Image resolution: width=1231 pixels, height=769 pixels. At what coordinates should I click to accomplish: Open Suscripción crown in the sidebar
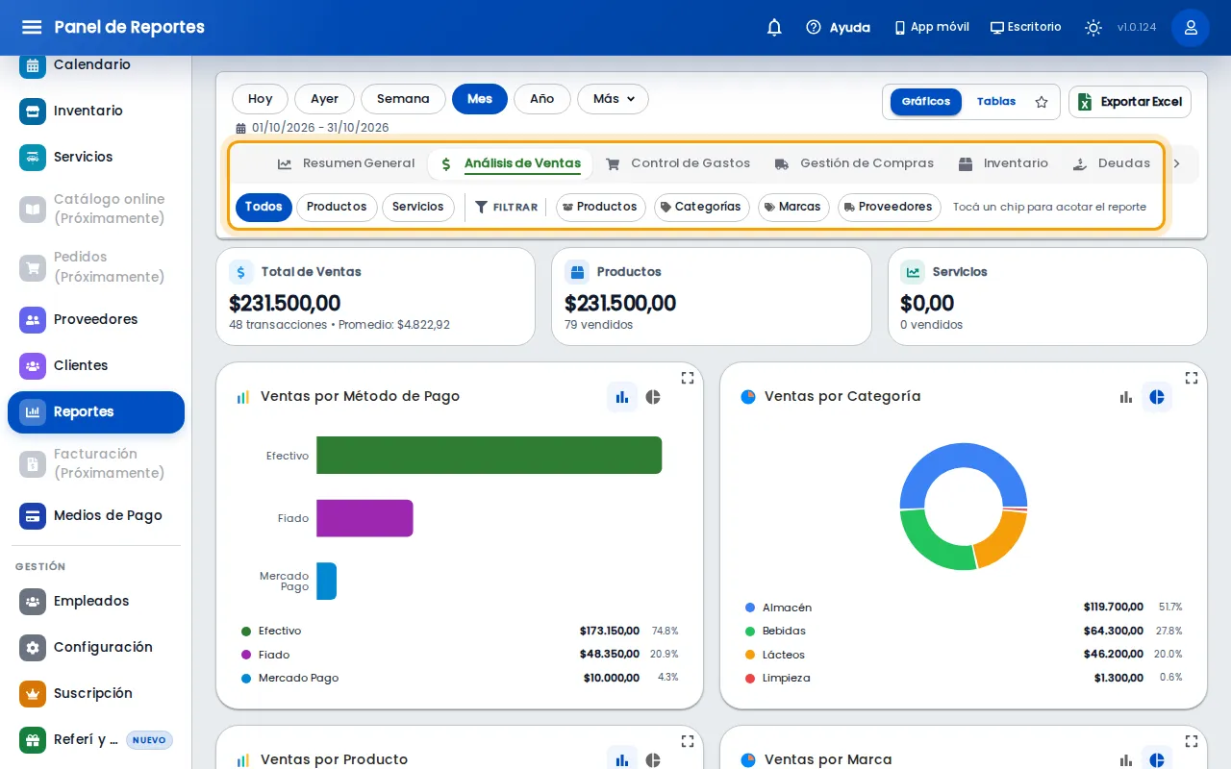tap(96, 693)
